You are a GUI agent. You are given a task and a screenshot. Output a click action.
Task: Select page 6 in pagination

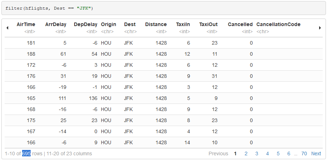pyautogui.click(x=289, y=154)
